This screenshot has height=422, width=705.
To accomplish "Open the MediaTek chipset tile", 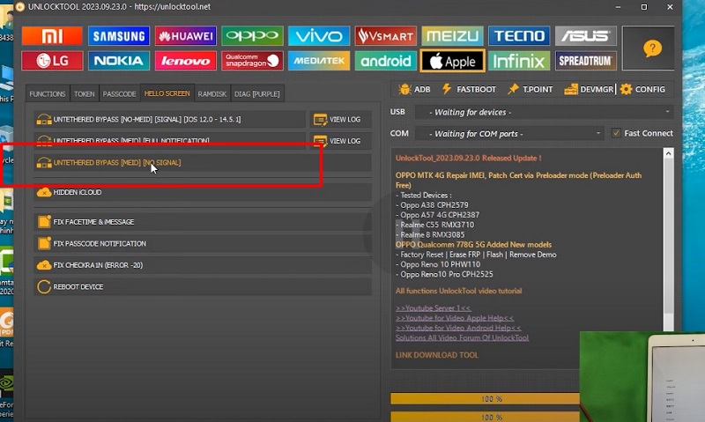I will [318, 61].
